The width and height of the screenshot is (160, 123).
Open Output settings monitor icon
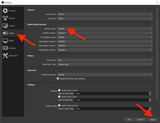(5, 26)
